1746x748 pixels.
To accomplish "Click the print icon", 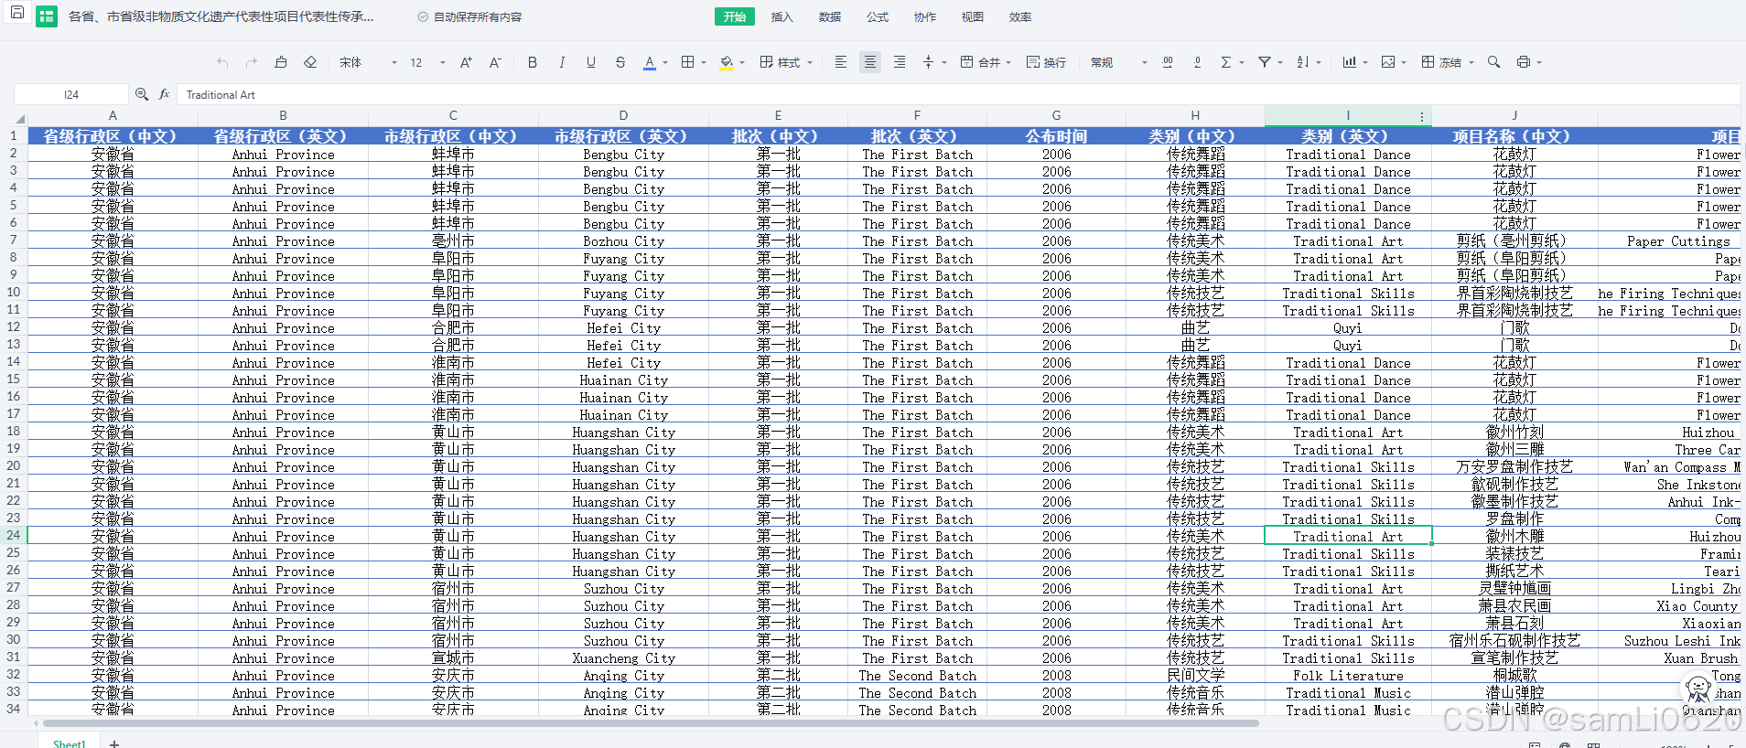I will point(1524,62).
